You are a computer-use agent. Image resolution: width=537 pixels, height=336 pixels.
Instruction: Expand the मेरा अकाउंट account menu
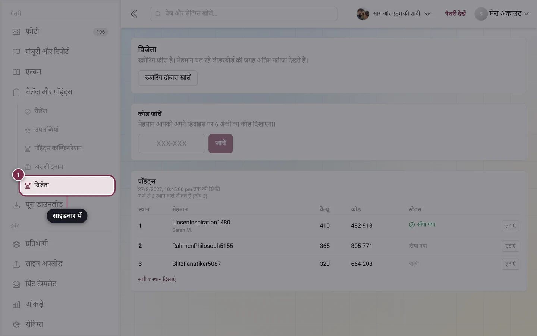point(502,14)
